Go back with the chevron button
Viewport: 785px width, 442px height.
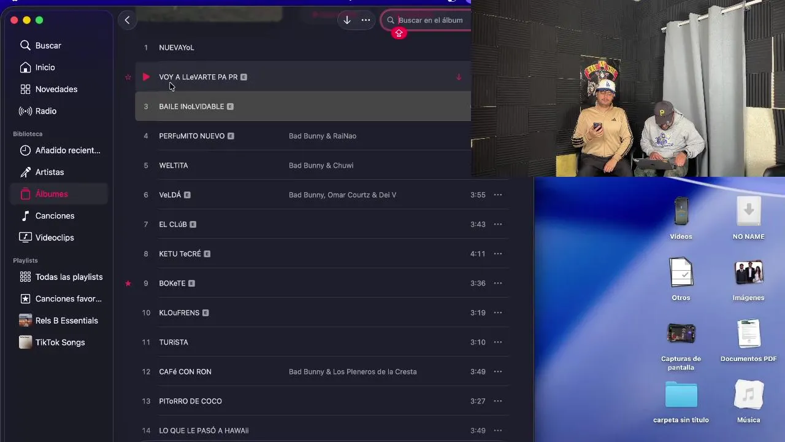[127, 20]
